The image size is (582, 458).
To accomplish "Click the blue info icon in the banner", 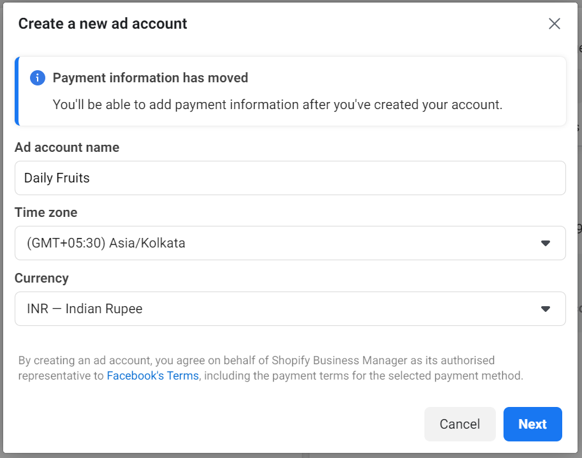I will (38, 78).
